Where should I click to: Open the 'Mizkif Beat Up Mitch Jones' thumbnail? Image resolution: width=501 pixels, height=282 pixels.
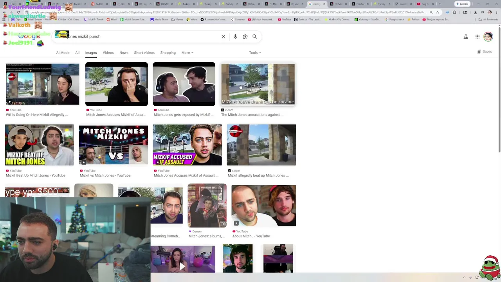coord(39,145)
